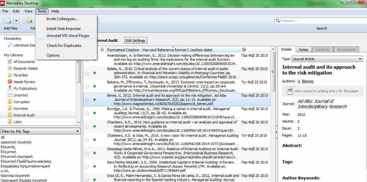Star the Chambers 2014 citation
The image size is (367, 182).
87,126
